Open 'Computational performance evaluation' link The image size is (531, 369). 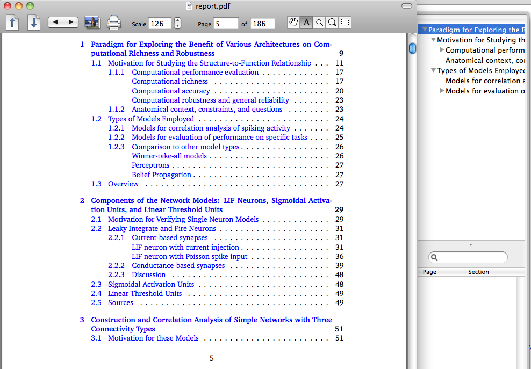(x=195, y=72)
